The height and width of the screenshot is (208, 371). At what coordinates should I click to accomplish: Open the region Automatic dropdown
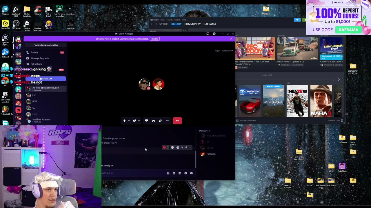point(228,51)
